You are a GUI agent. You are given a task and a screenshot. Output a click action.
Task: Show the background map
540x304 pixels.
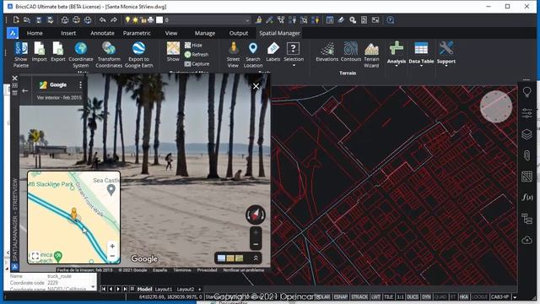[173, 52]
